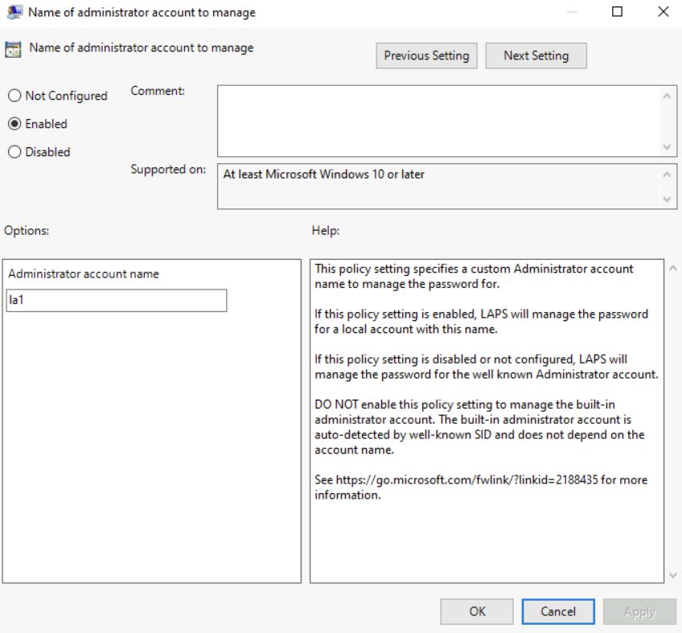The height and width of the screenshot is (633, 682).
Task: Click the 'Comment:' label
Action: click(158, 91)
